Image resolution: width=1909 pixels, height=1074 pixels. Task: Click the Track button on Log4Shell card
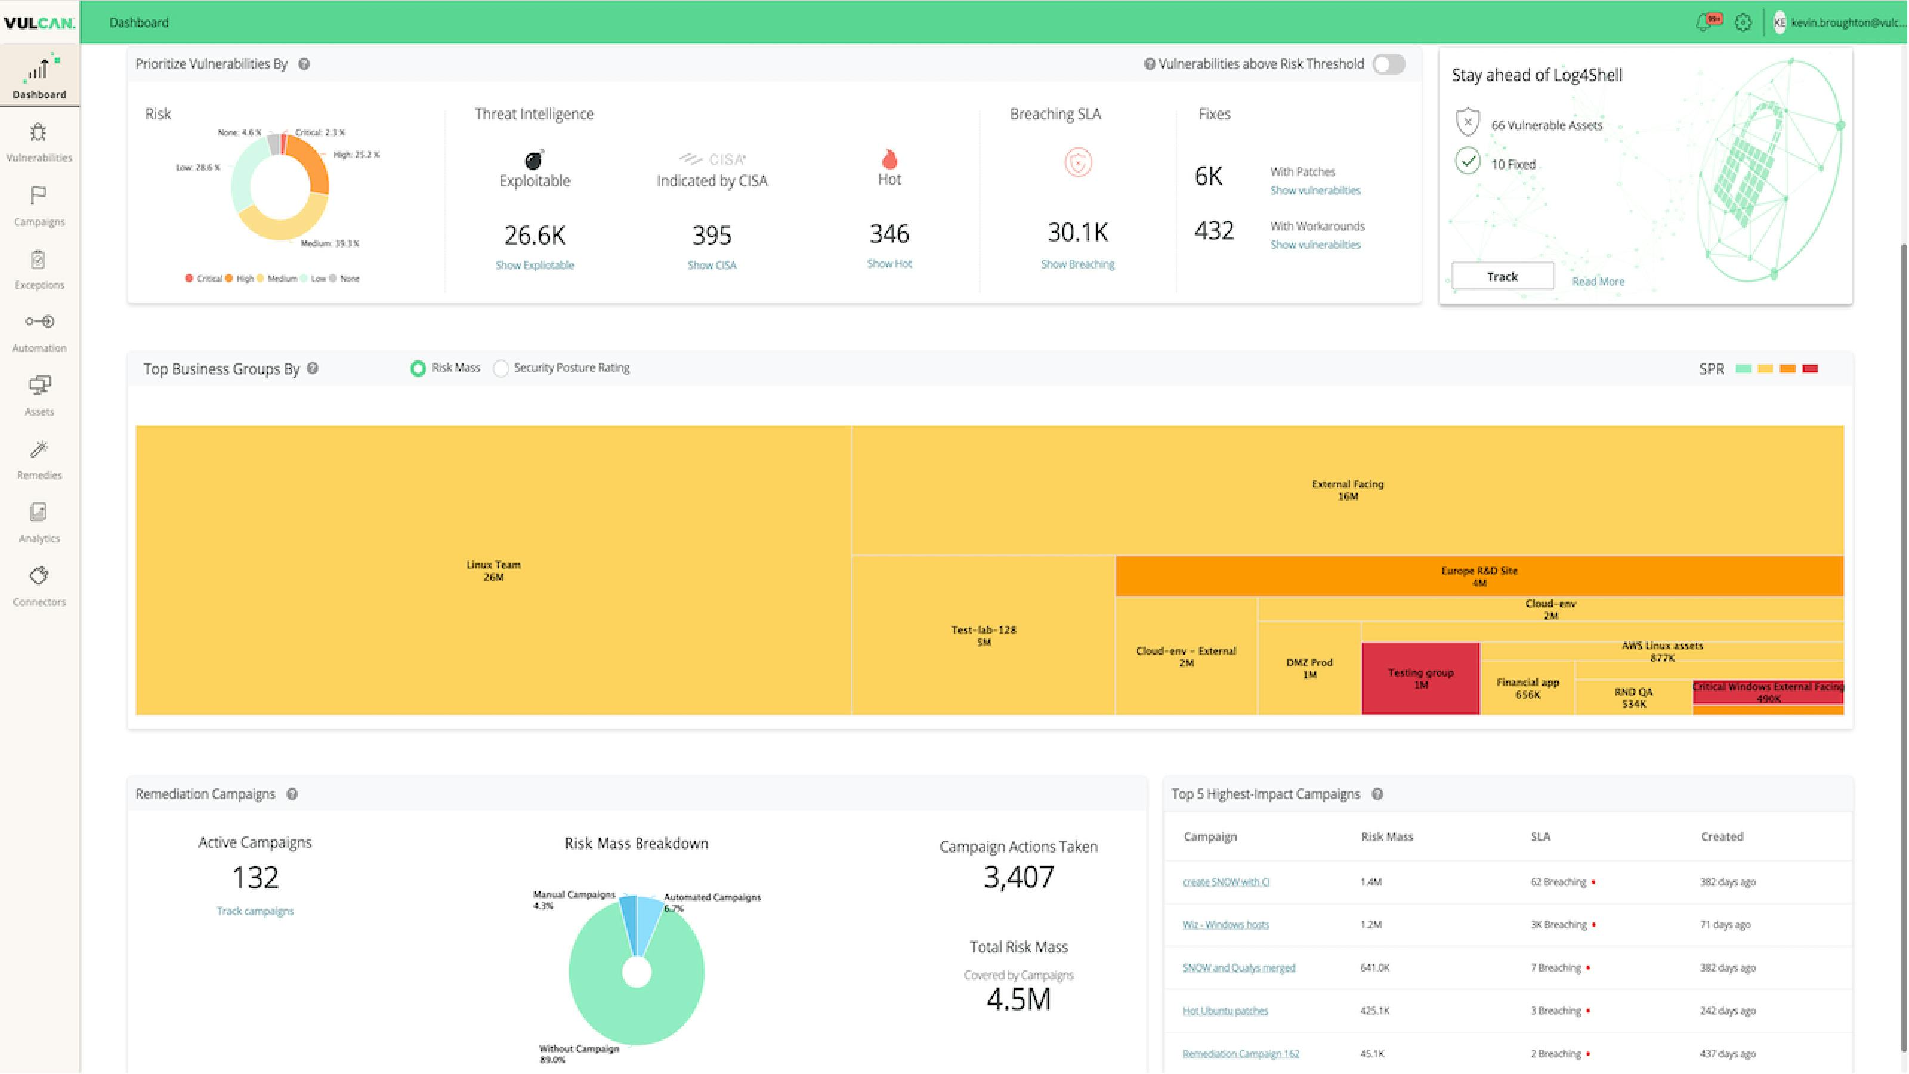[1502, 276]
